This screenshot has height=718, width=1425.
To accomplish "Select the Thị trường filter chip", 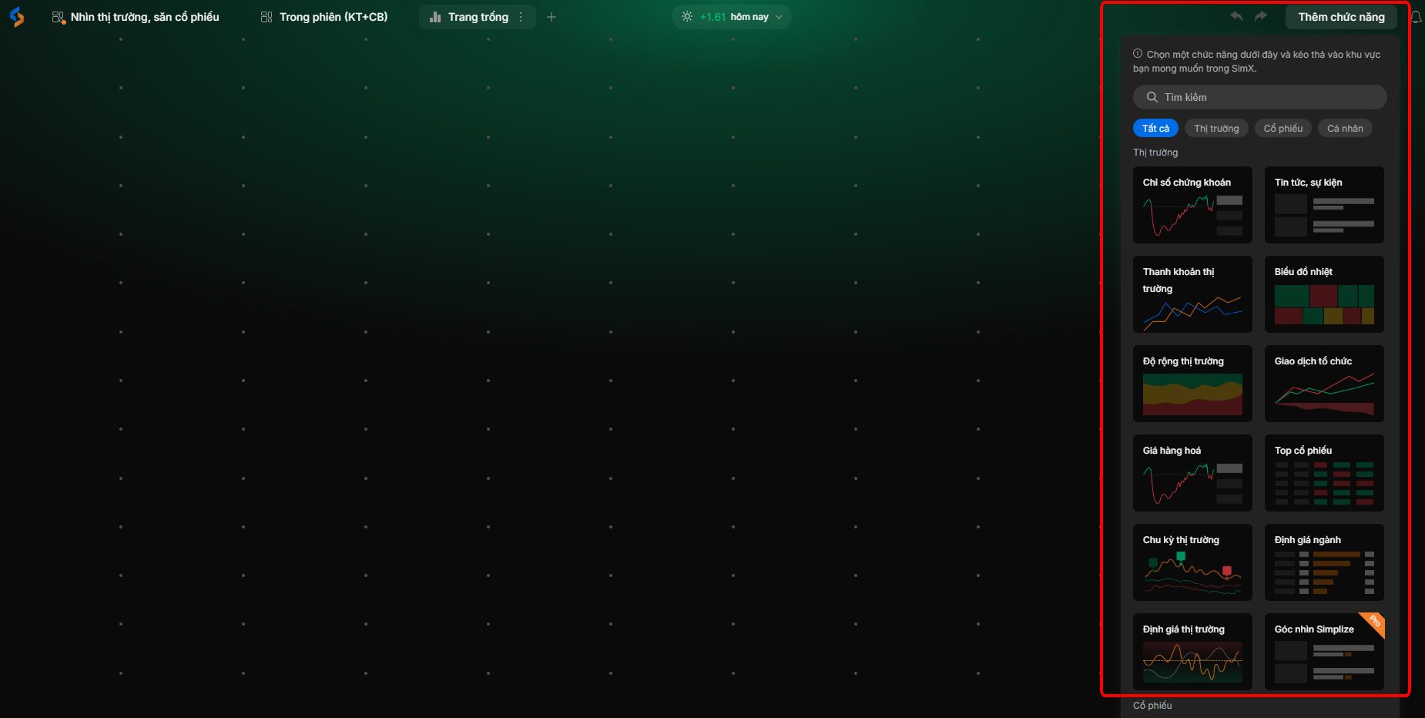I will pos(1216,129).
